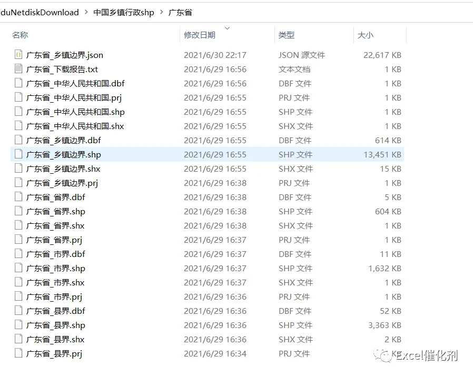Click the text file icon of 广东省_下载报告.txt
Viewport: 473px width, 376px height.
[18, 69]
